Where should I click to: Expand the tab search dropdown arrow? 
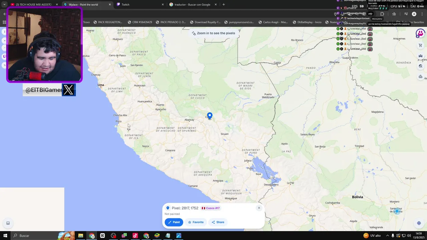(4, 5)
